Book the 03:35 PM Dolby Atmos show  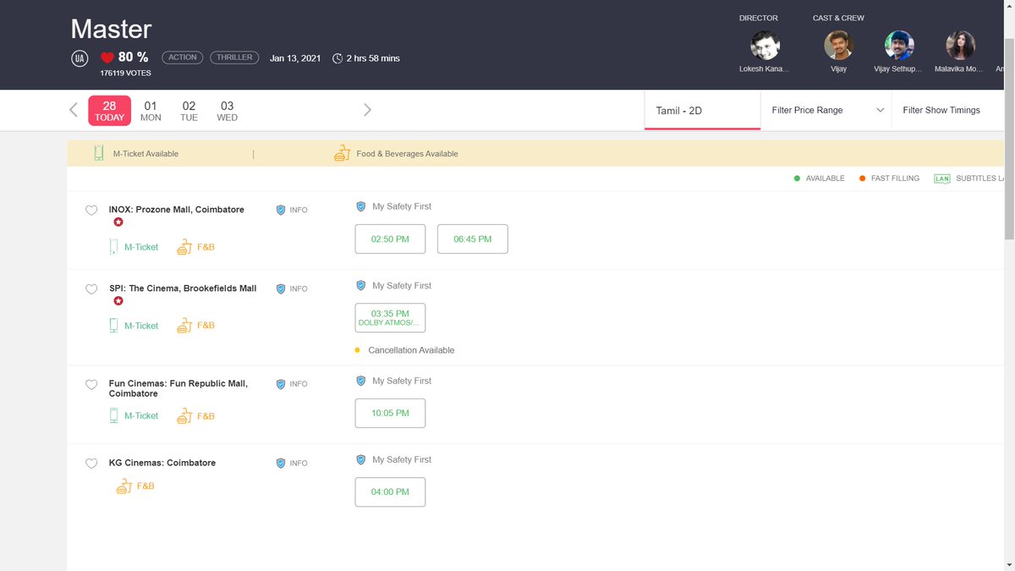[x=390, y=318]
